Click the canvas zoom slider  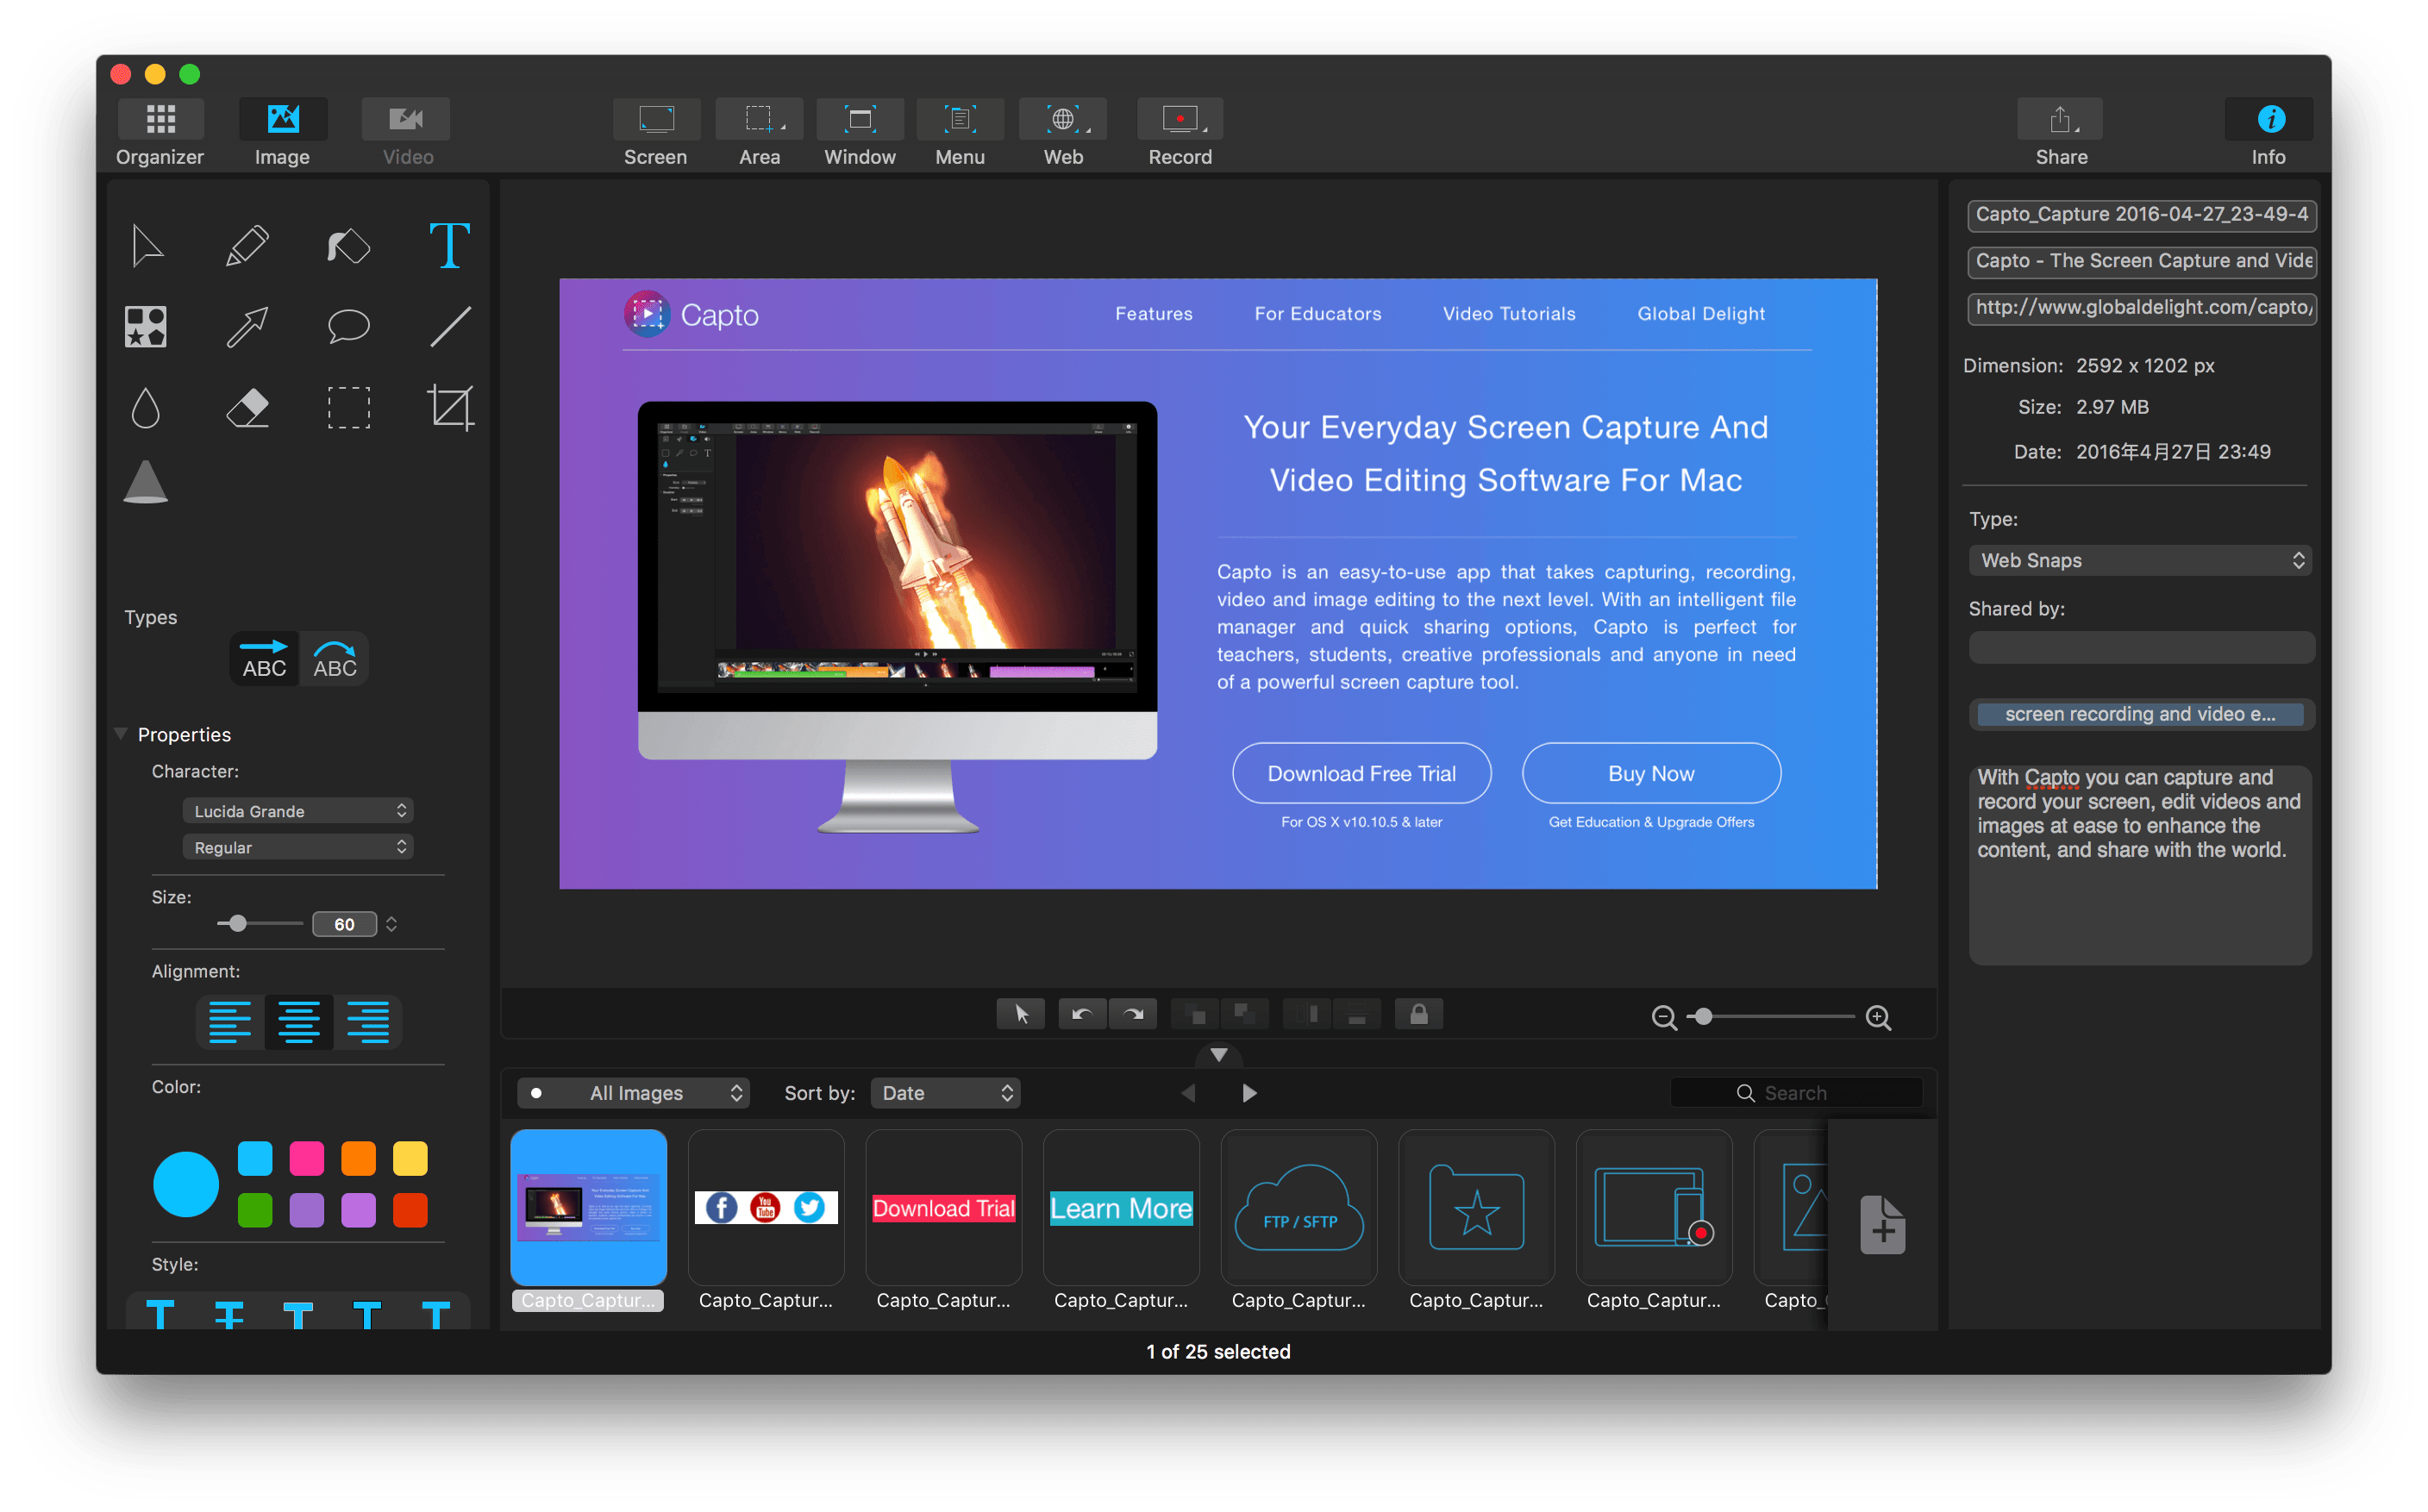(x=1770, y=1017)
